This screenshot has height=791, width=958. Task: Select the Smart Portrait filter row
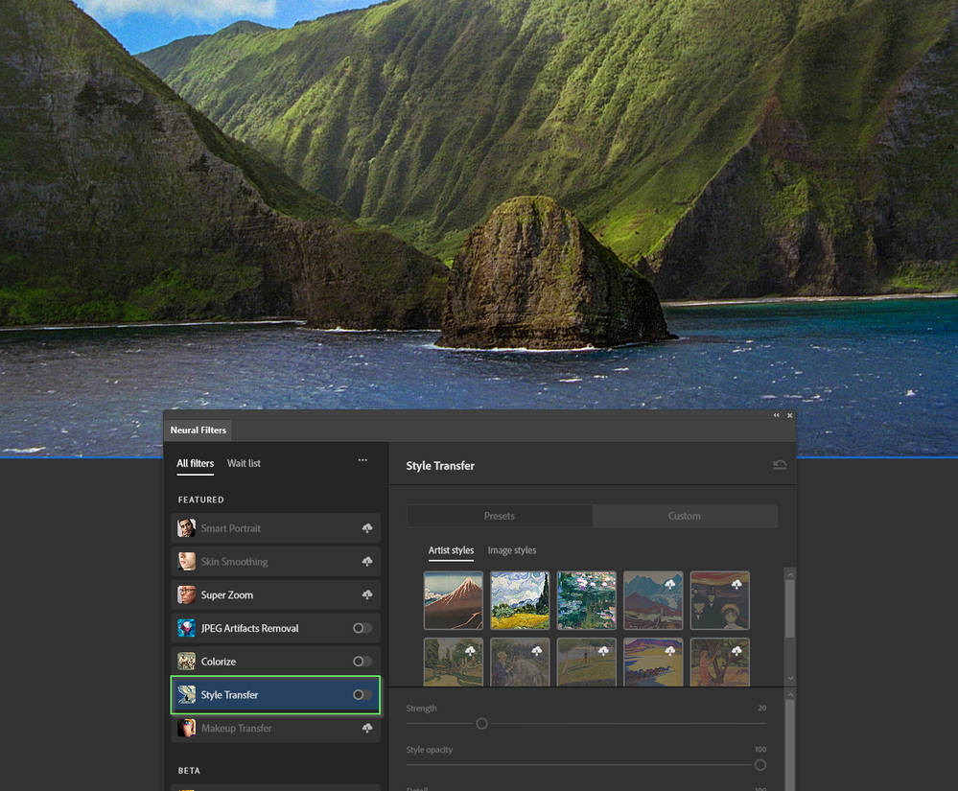click(275, 528)
